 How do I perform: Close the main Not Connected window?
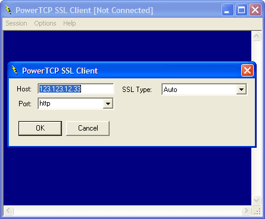255,9
